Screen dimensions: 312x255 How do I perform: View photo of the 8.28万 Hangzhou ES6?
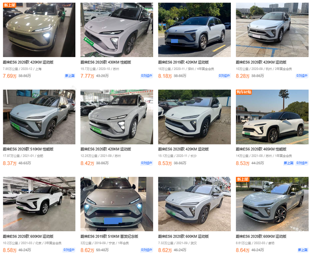(x=272, y=30)
